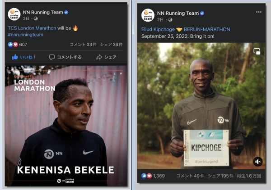Show the シェア36件 share list
This screenshot has height=190, width=271.
click(x=111, y=45)
